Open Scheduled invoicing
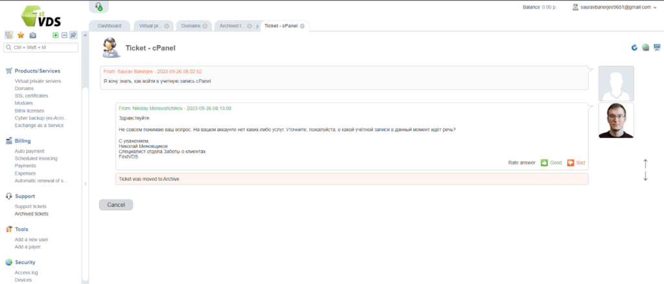Viewport: 664px width, 284px height. coord(36,158)
